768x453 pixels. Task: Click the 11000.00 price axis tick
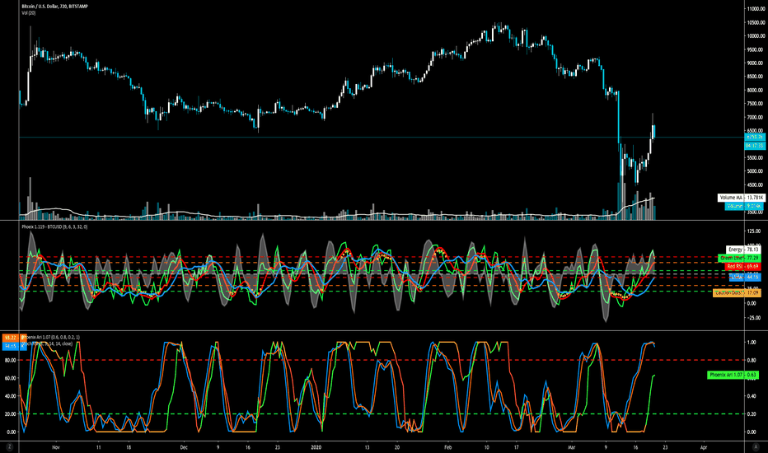click(x=756, y=9)
